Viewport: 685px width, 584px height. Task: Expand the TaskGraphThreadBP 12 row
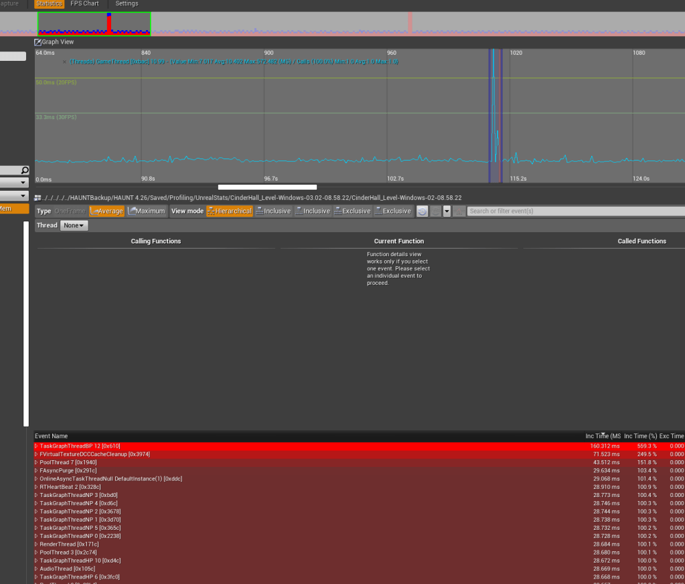point(37,446)
